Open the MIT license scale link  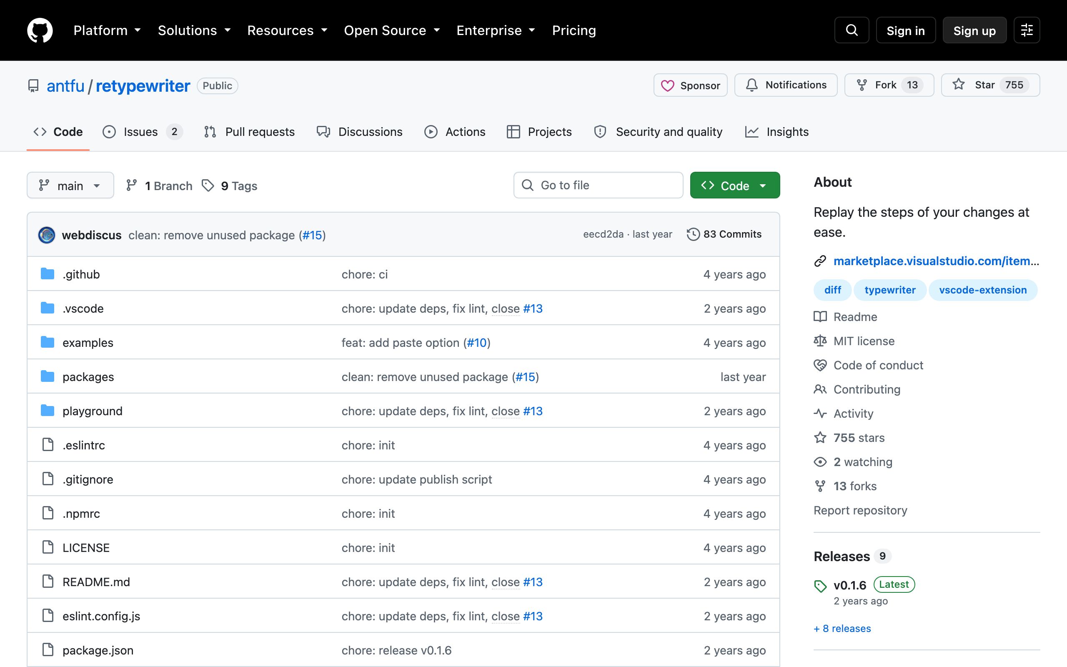point(854,341)
